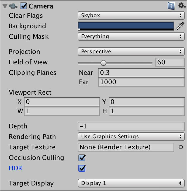
Task: Toggle the Occlusion Culling checkbox
Action: tap(82, 158)
